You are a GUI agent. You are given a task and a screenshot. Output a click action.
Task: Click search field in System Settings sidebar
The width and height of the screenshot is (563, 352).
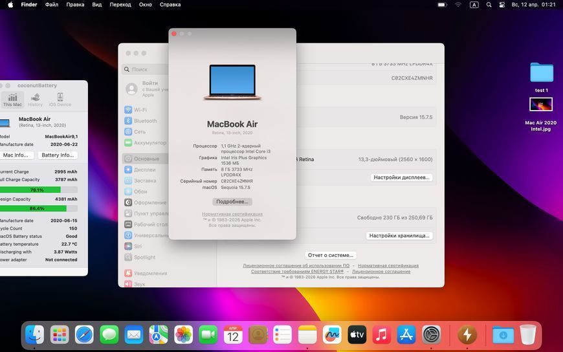146,69
